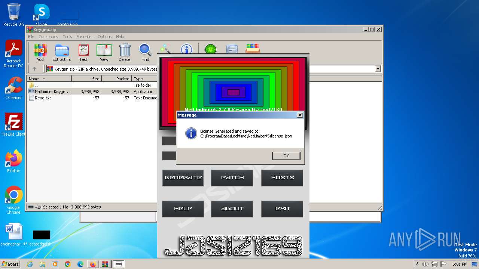Image resolution: width=479 pixels, height=269 pixels.
Task: Click the Windows Start button
Action: click(10, 264)
